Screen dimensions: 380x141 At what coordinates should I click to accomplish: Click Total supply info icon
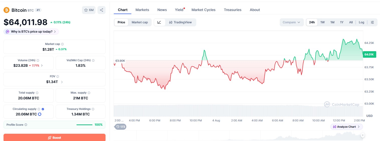(37, 93)
